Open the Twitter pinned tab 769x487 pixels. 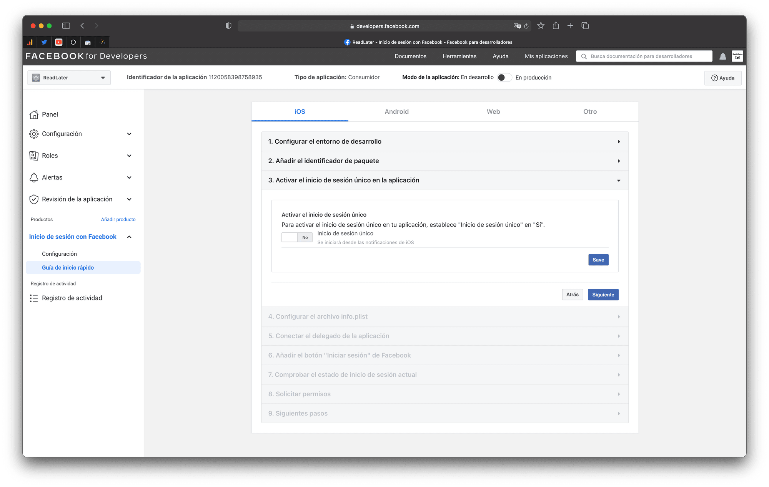click(44, 42)
